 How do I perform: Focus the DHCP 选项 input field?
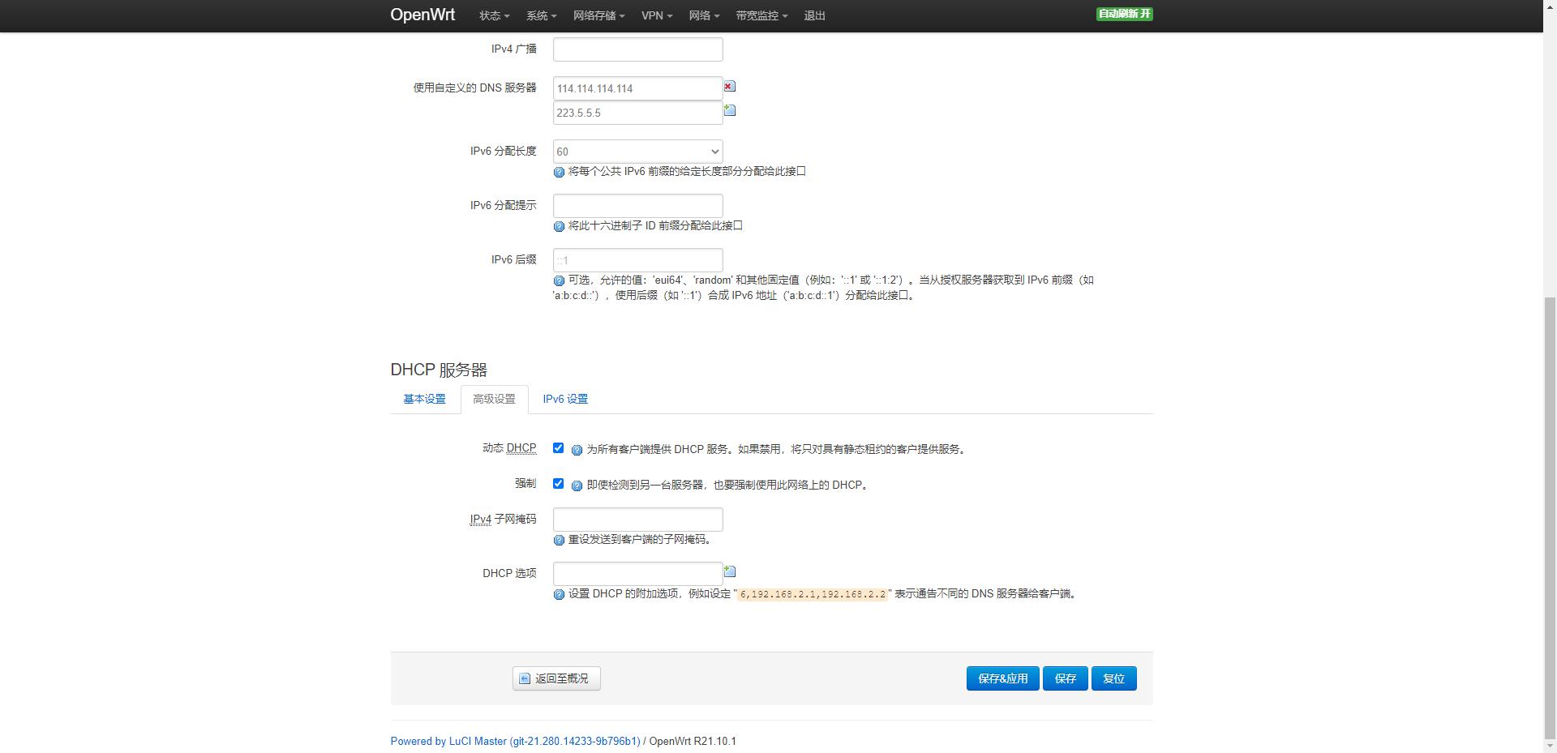[x=638, y=574]
